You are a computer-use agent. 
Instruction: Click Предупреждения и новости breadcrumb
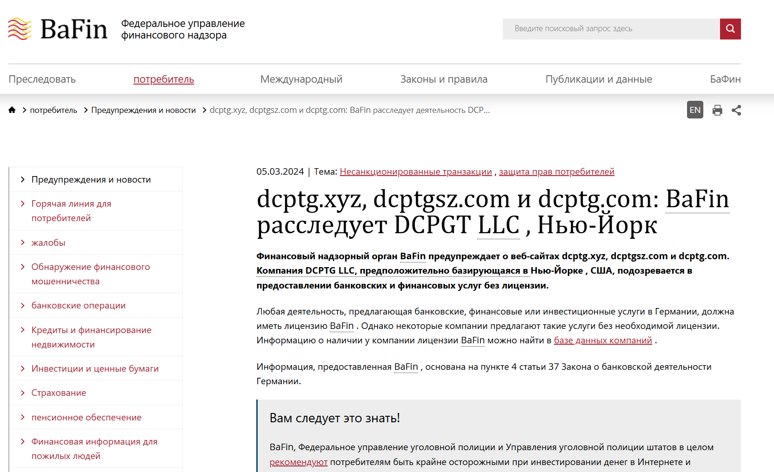(143, 110)
